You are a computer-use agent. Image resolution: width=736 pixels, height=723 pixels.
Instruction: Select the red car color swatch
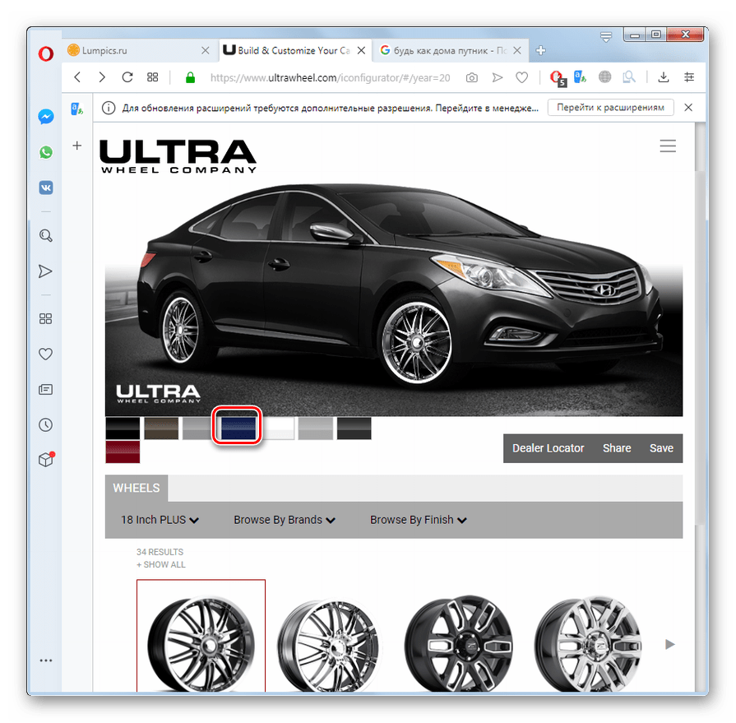tap(123, 453)
